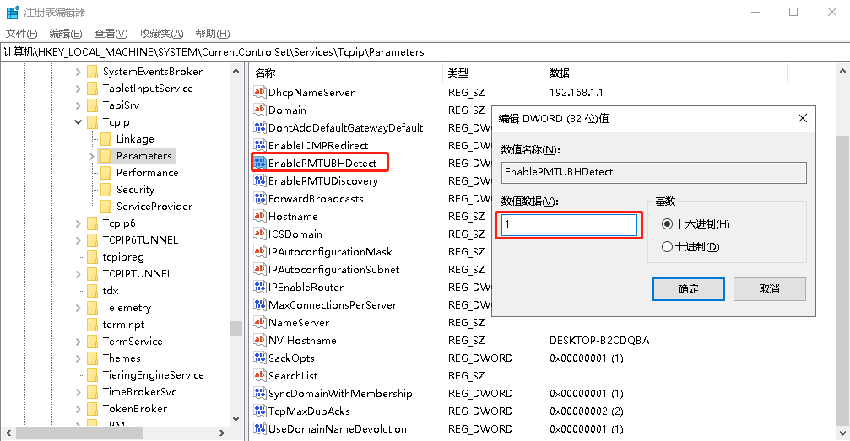Collapse the Tcpip tree node
The width and height of the screenshot is (850, 441).
pos(79,122)
